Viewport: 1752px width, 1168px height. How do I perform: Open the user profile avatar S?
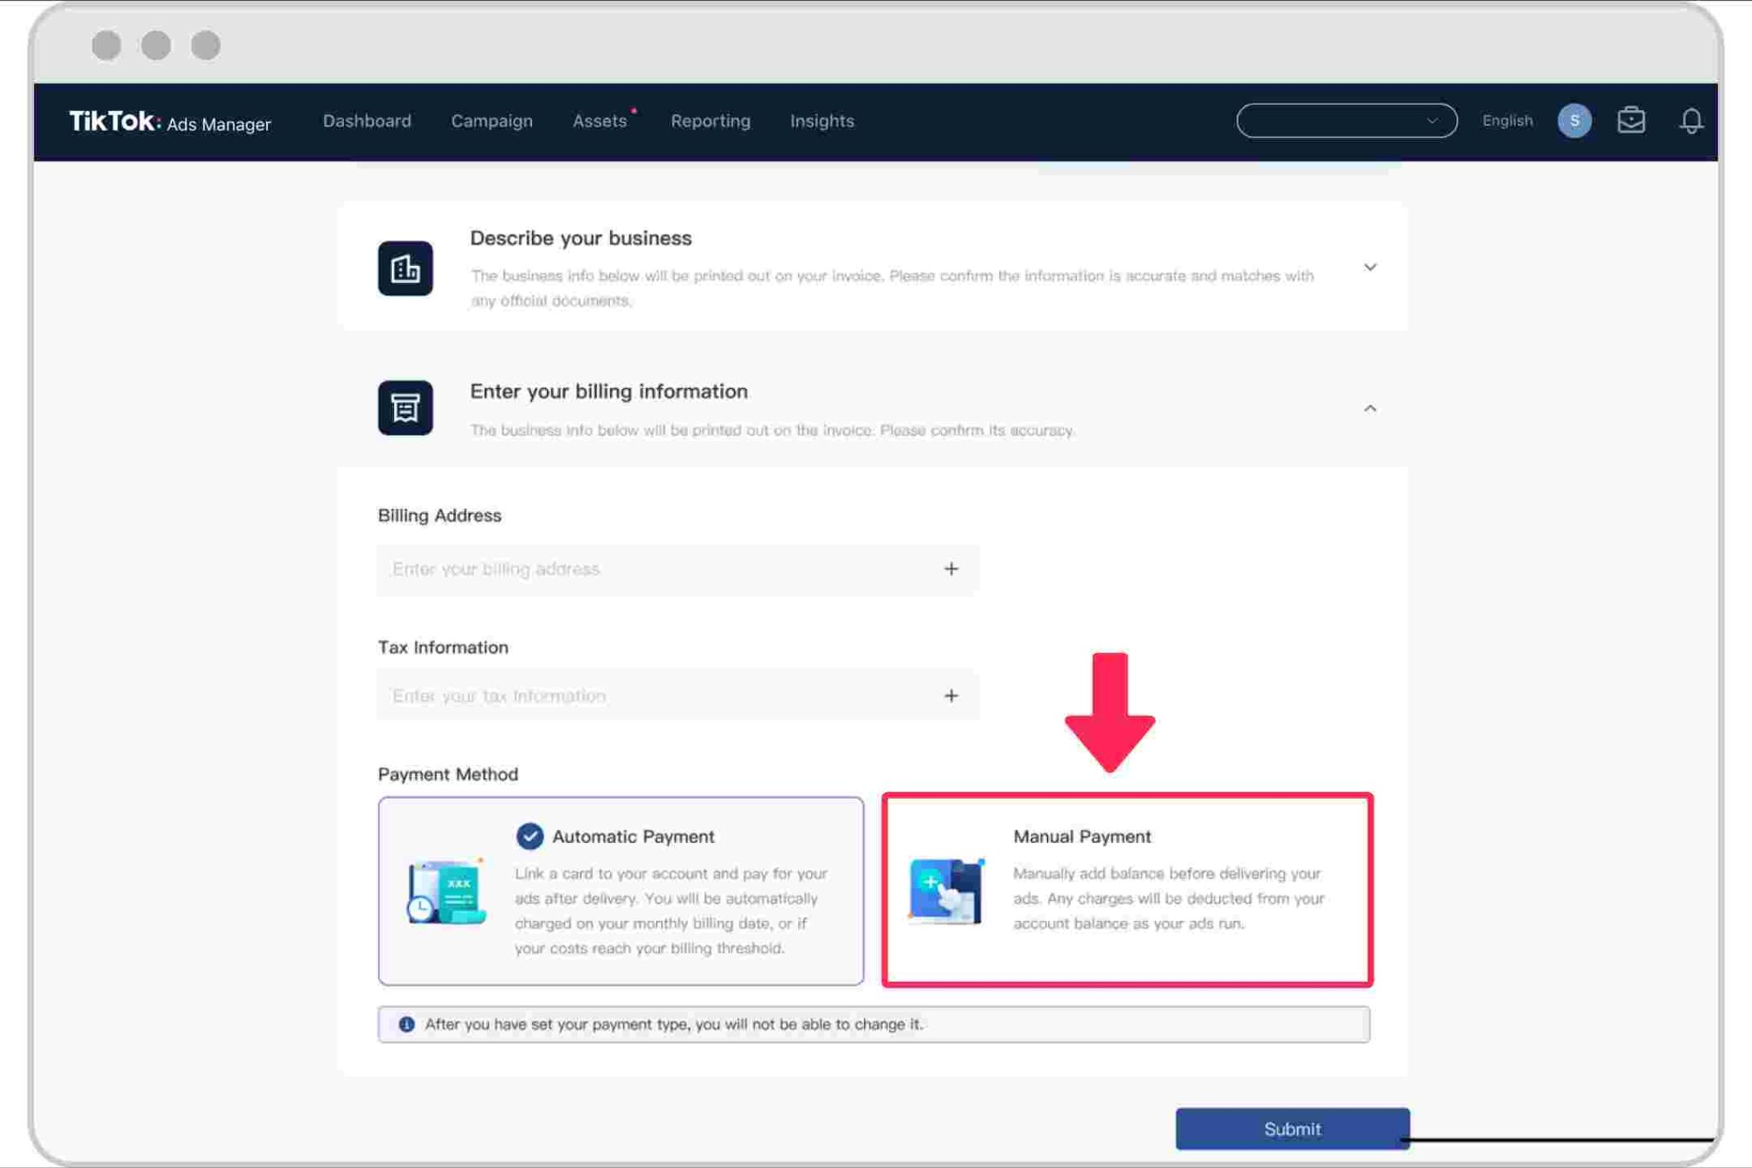pos(1574,121)
